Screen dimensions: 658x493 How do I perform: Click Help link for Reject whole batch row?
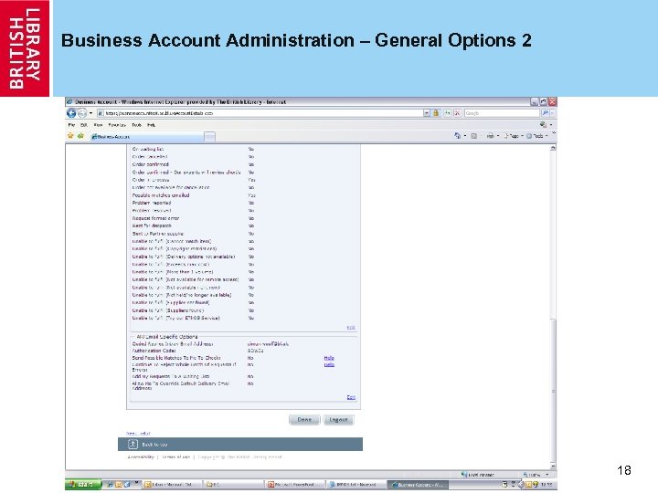pos(329,364)
